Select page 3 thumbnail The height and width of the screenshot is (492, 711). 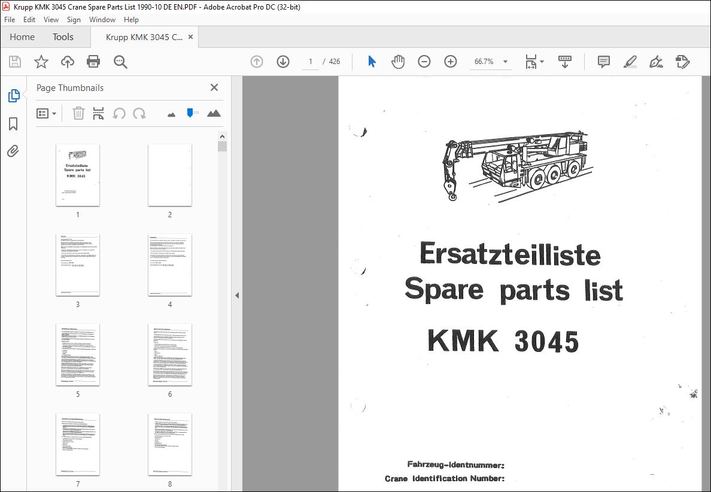tap(78, 265)
